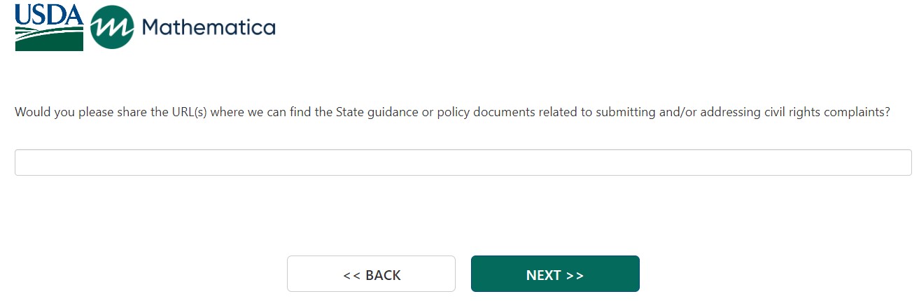This screenshot has height=301, width=919.
Task: Click the right end of URL input box
Action: click(x=899, y=162)
